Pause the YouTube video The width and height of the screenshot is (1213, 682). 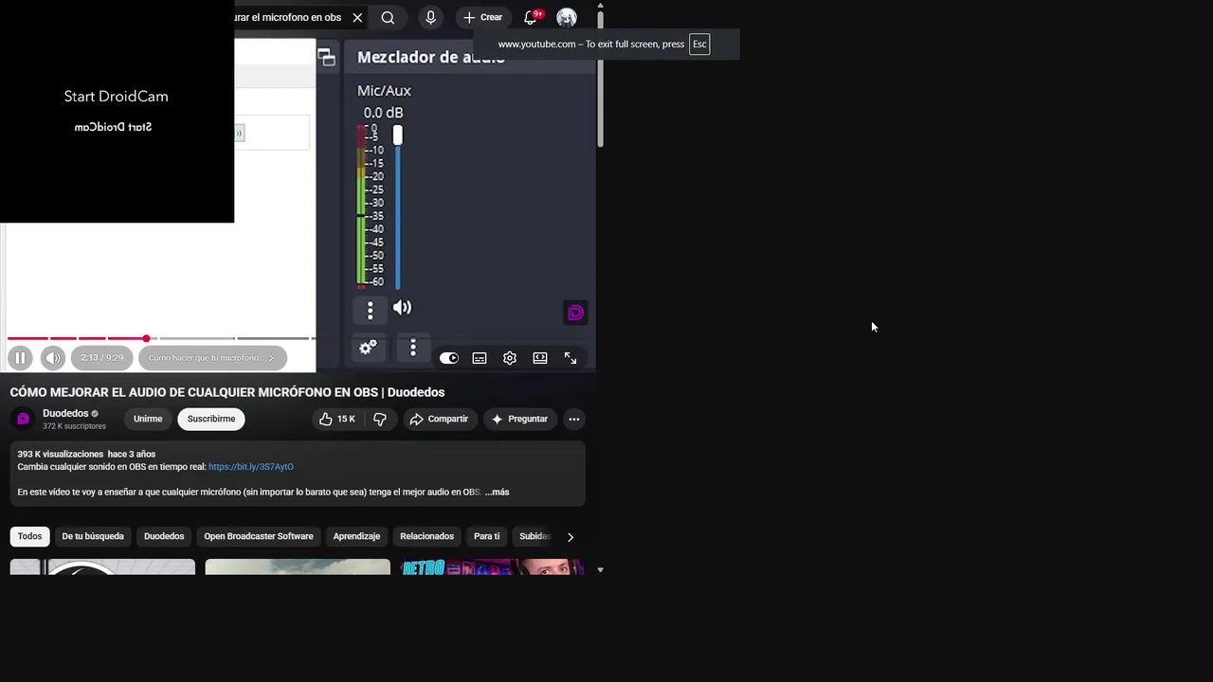[20, 358]
